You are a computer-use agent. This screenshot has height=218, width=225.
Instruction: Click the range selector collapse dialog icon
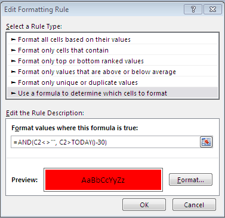point(206,142)
